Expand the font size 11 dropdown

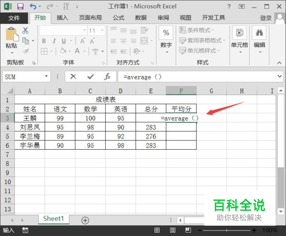coord(102,30)
